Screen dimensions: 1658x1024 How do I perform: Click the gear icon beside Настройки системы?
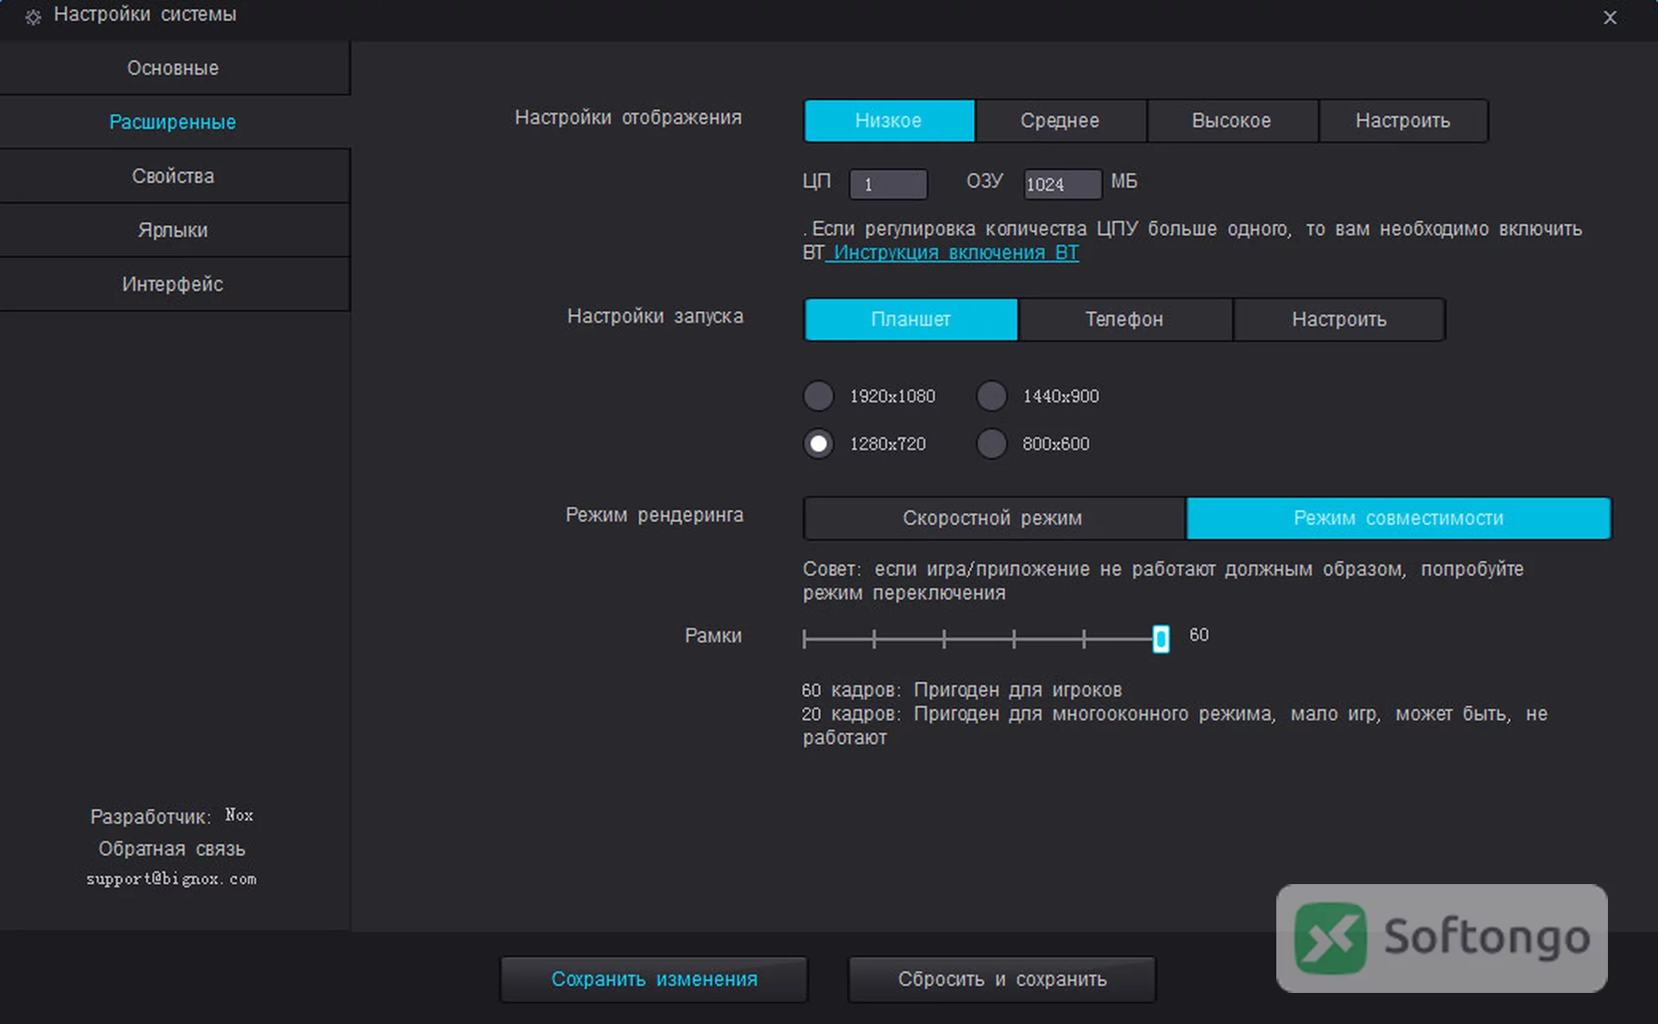click(33, 17)
